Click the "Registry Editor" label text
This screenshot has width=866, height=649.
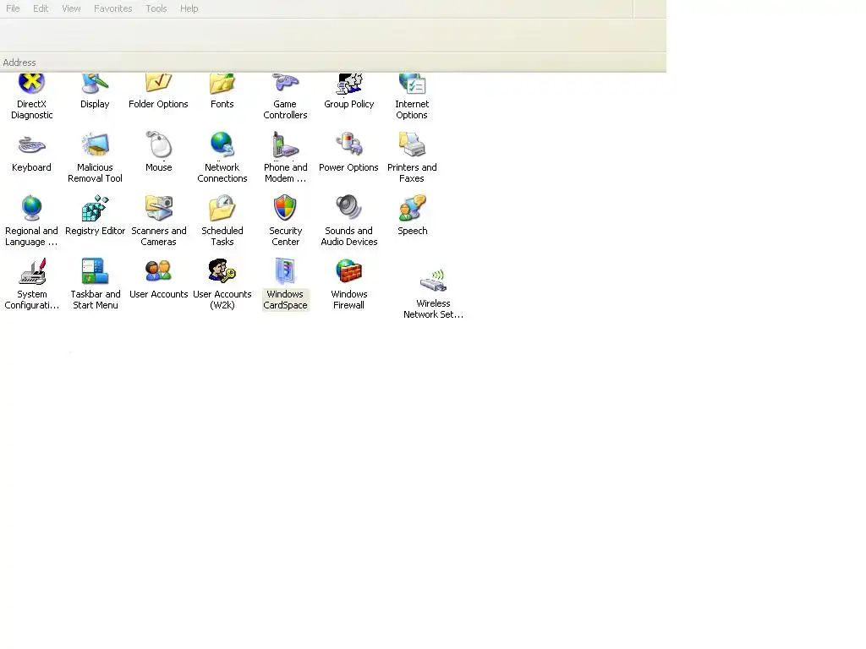click(95, 231)
